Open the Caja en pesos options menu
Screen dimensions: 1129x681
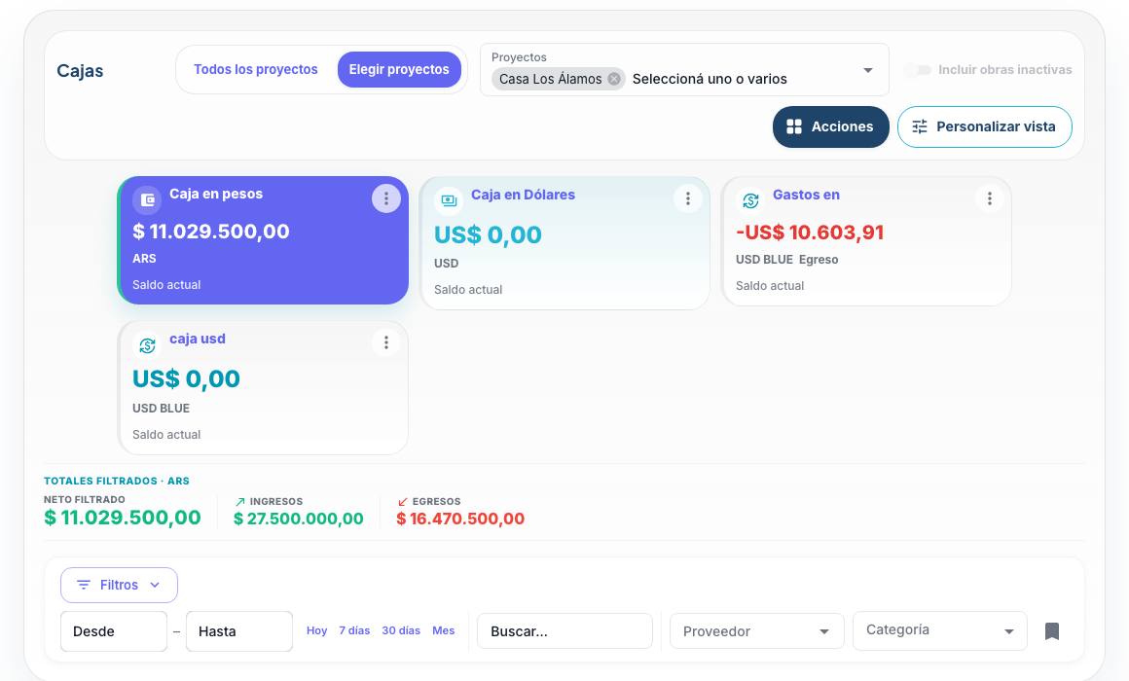[386, 198]
